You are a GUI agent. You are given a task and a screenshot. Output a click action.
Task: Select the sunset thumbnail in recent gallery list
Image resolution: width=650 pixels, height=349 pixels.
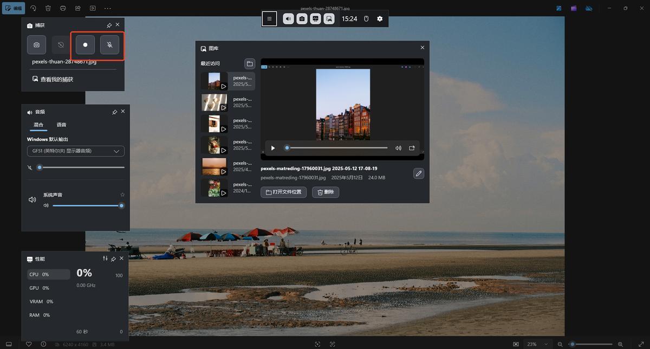pyautogui.click(x=214, y=166)
